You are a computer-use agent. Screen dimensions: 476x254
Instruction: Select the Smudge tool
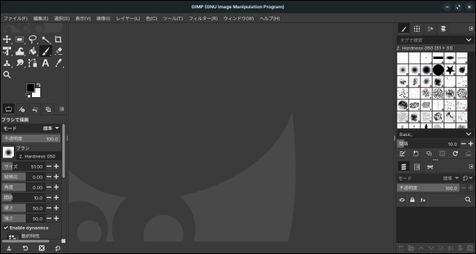19,63
